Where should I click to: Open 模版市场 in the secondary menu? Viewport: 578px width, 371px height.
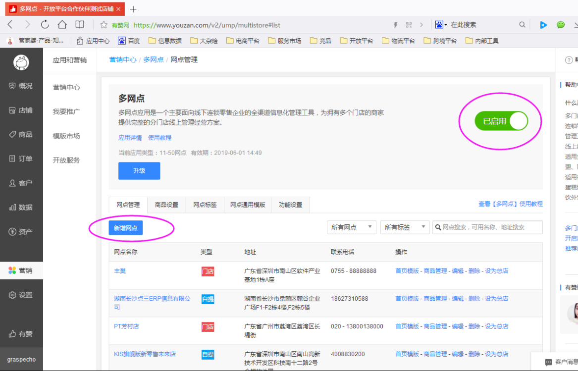tap(66, 136)
